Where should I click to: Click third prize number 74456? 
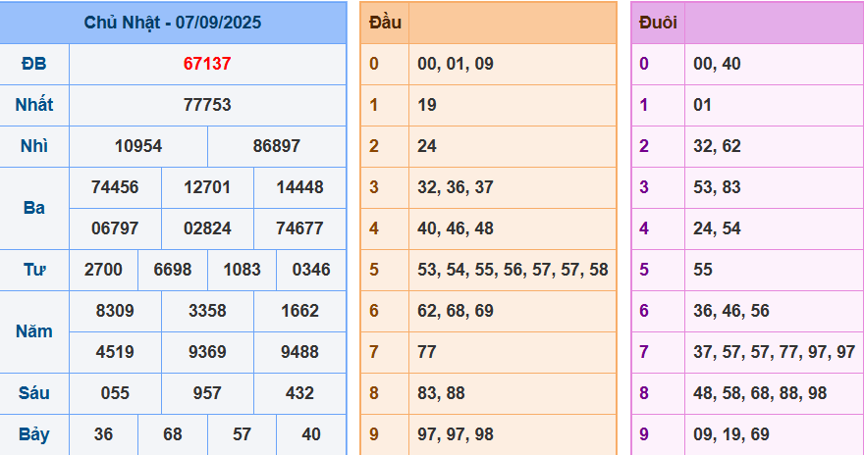click(x=115, y=187)
